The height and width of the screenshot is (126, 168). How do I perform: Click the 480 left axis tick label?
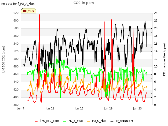coord(16,66)
